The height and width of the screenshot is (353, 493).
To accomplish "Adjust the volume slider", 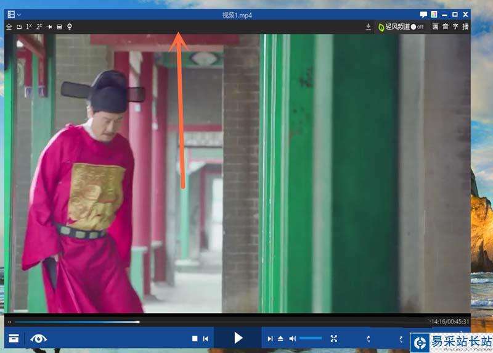I will (311, 338).
